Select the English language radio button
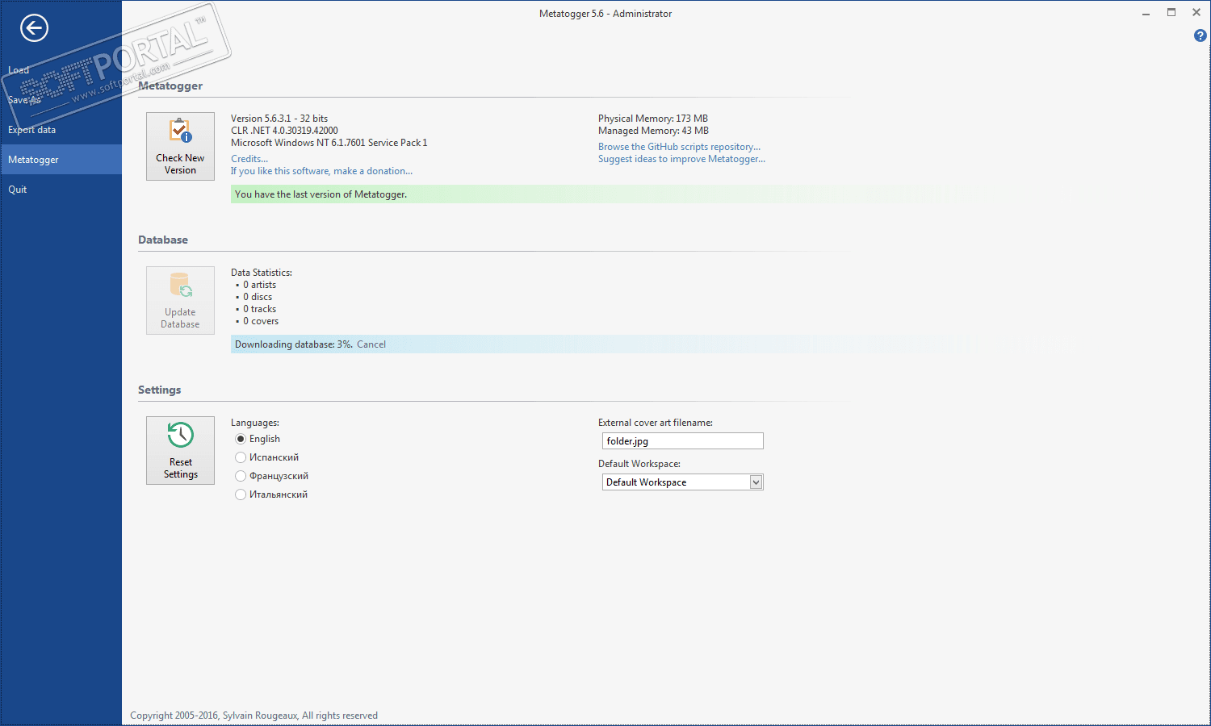 [241, 439]
